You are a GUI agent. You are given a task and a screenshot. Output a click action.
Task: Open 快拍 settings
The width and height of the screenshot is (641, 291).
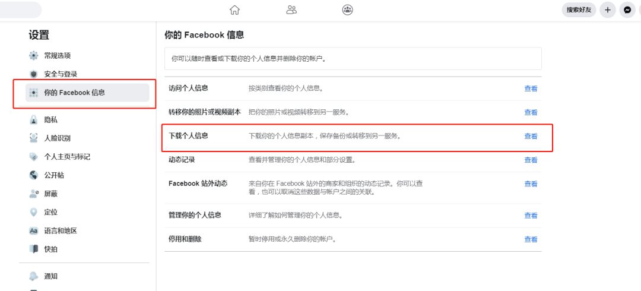(50, 249)
